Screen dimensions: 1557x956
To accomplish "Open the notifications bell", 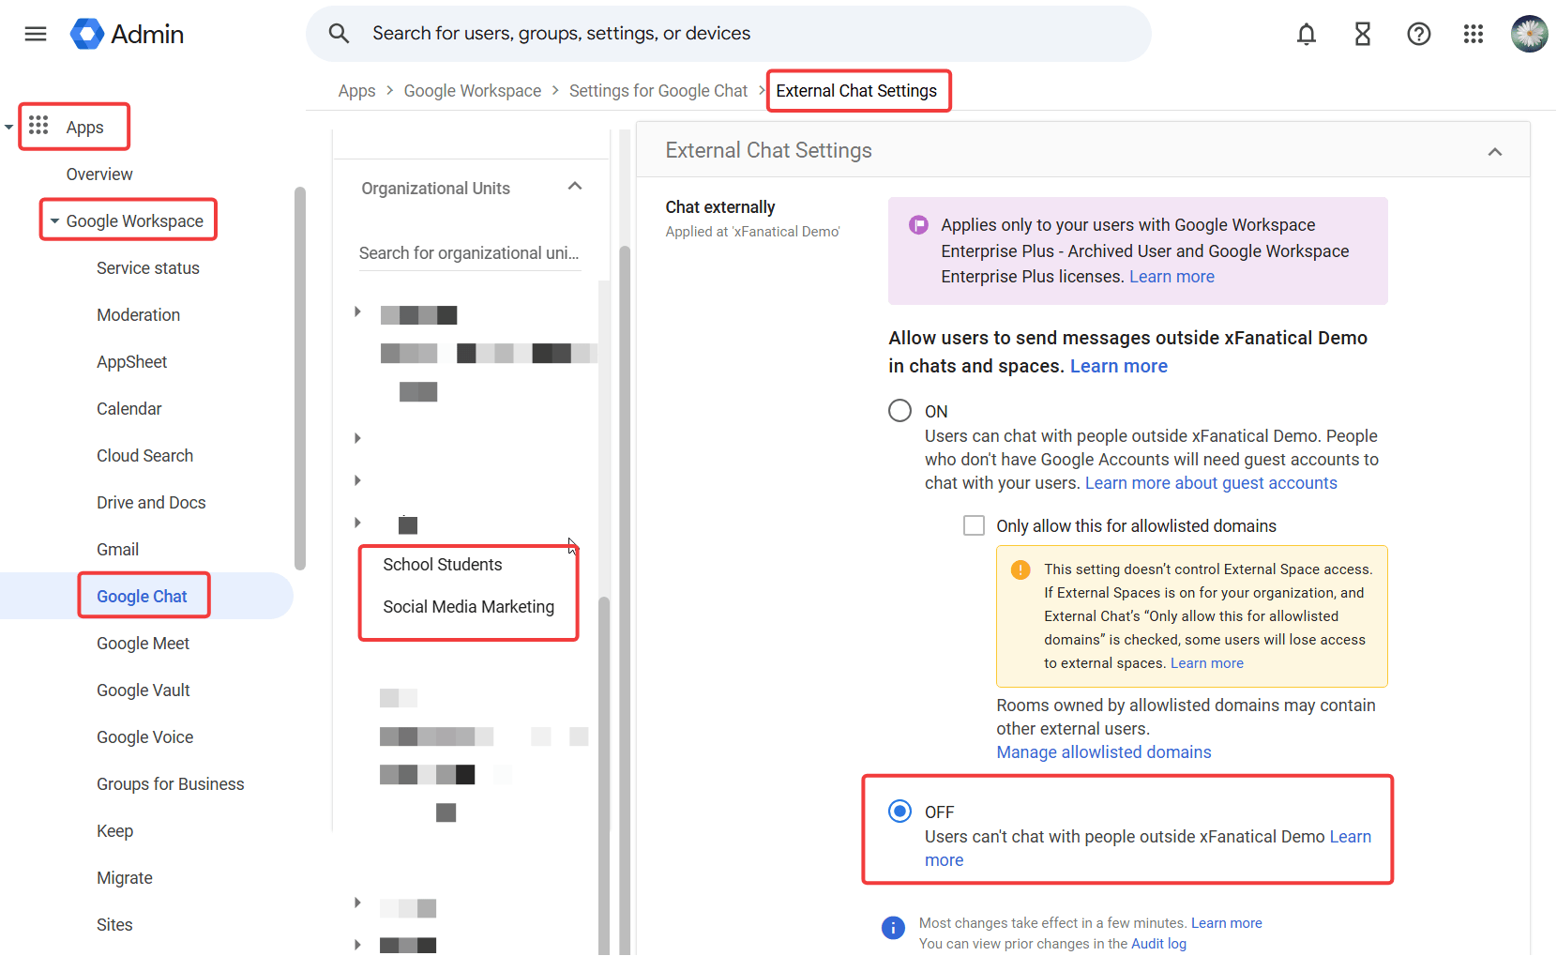I will pyautogui.click(x=1306, y=35).
